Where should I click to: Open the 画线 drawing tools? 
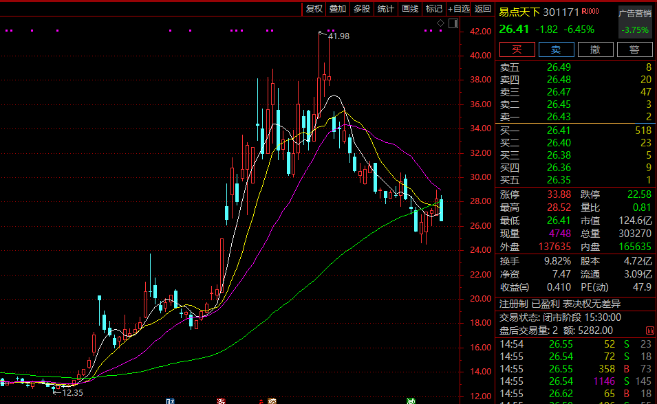410,8
